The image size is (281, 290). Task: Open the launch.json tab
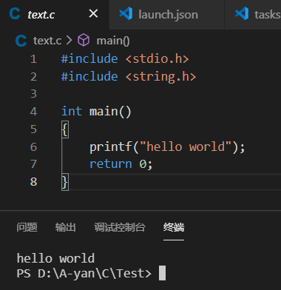coord(166,14)
